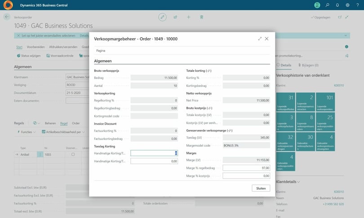Viewport: 364px width, 218px height.
Task: Open the tile showing 8
Action: (306, 122)
